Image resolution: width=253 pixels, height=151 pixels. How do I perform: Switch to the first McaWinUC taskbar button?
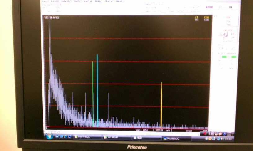(87, 137)
